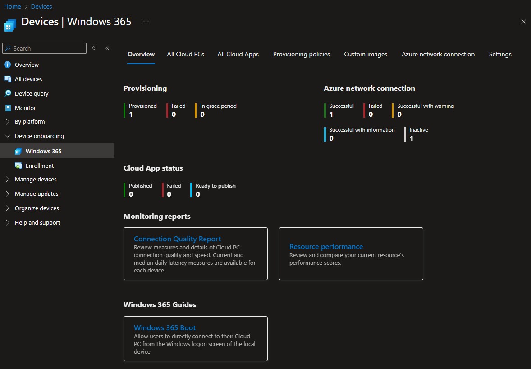Click the Monitor icon in sidebar

[7, 108]
